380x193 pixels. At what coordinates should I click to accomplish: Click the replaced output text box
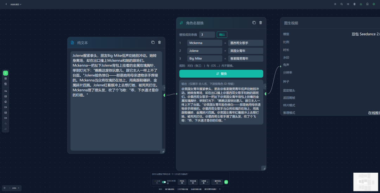click(x=221, y=102)
